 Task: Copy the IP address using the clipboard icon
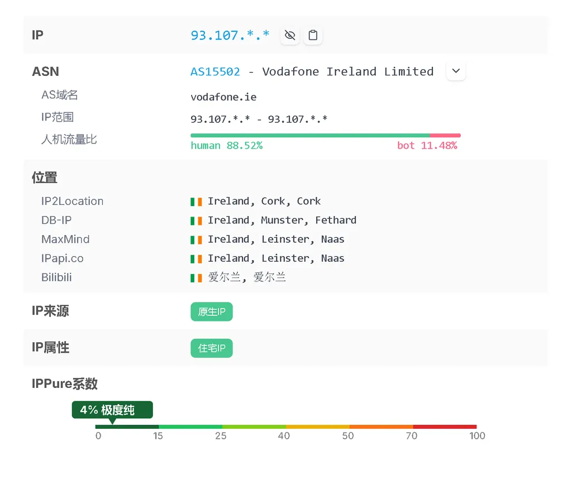coord(313,35)
